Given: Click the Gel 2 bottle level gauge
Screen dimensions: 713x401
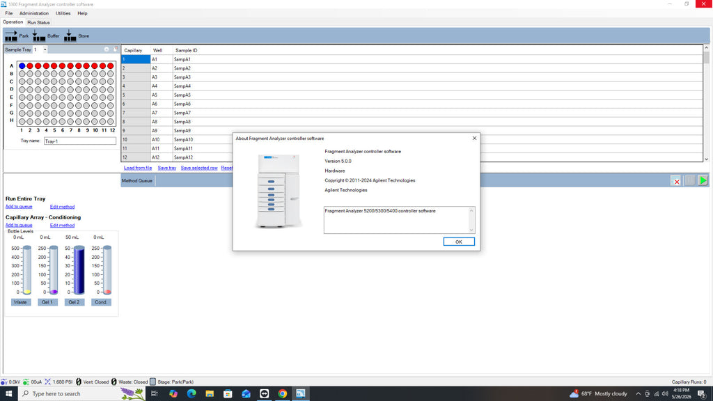Looking at the screenshot, I should [79, 270].
